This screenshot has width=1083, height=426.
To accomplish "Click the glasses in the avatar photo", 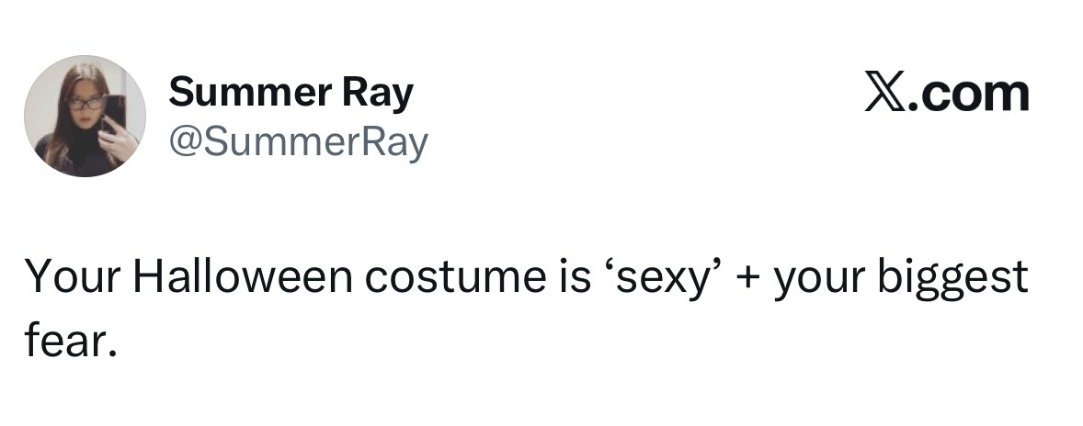I will point(84,103).
